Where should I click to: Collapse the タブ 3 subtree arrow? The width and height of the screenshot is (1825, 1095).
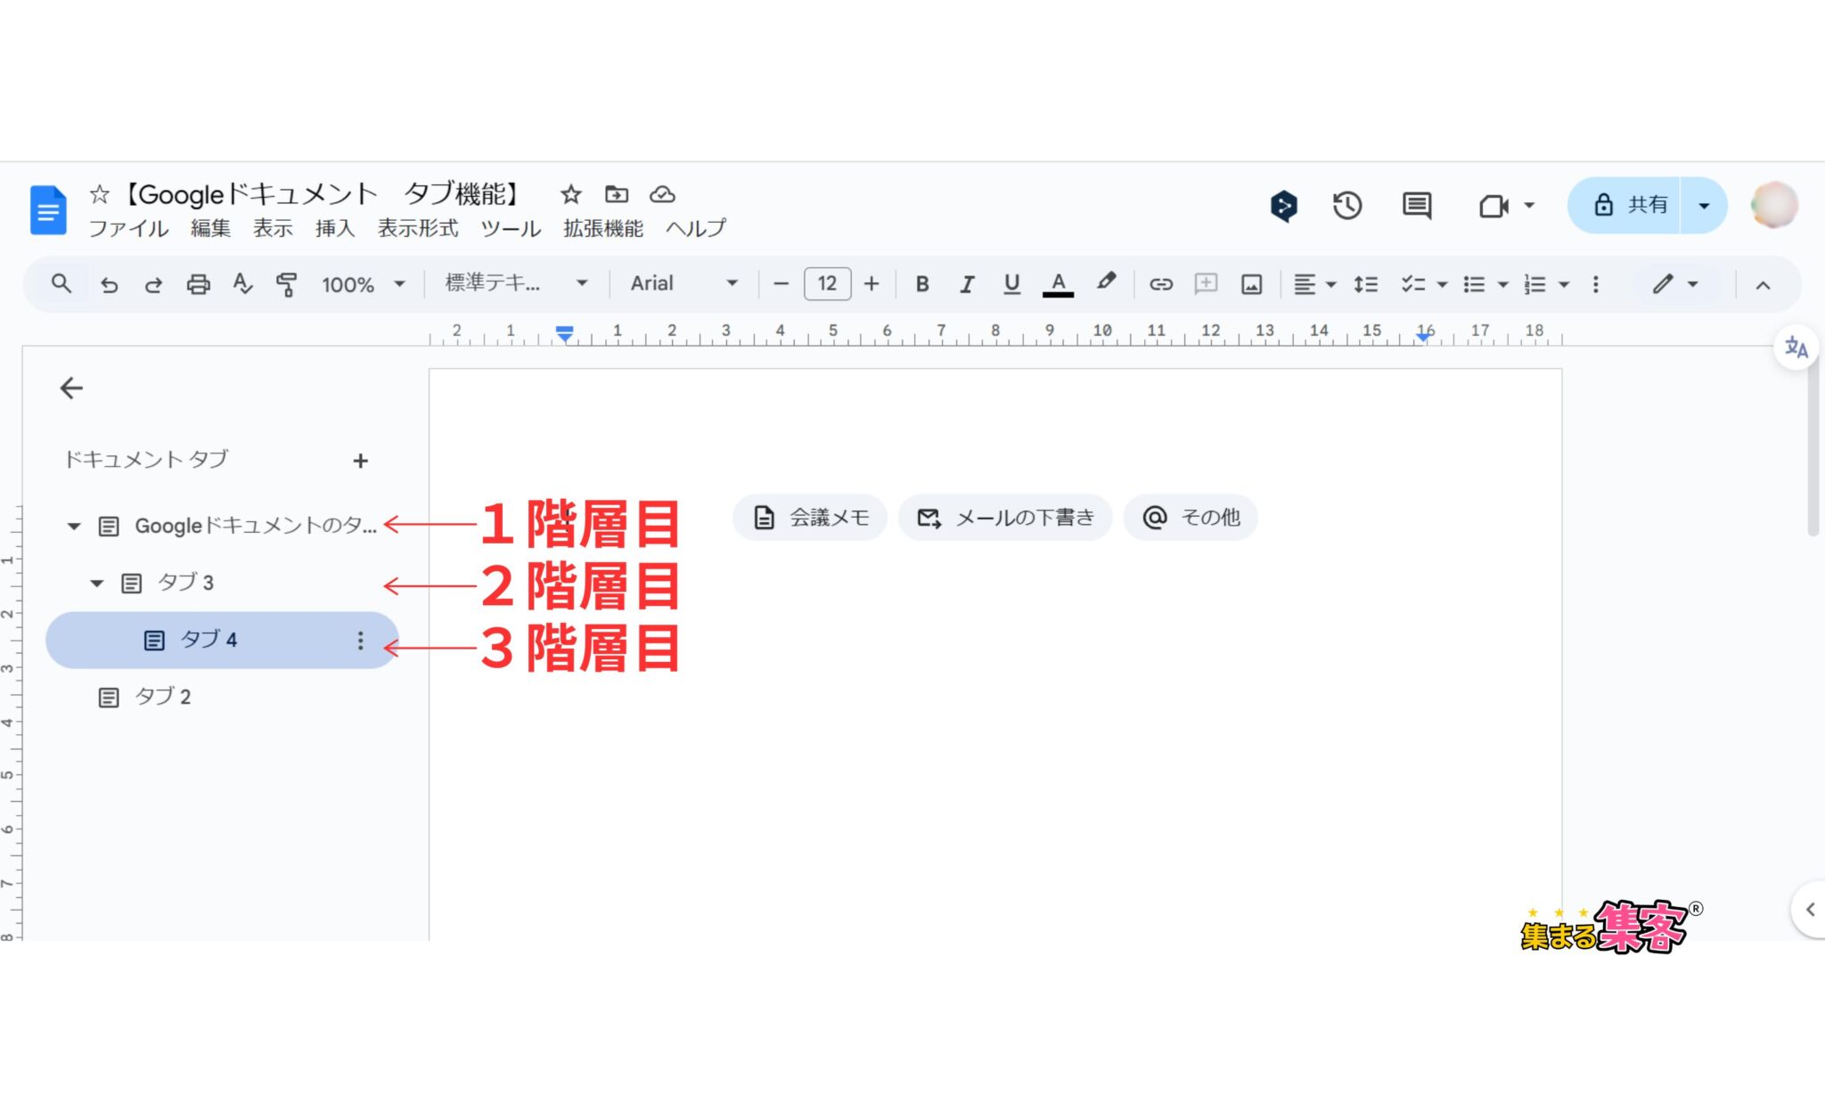tap(97, 584)
